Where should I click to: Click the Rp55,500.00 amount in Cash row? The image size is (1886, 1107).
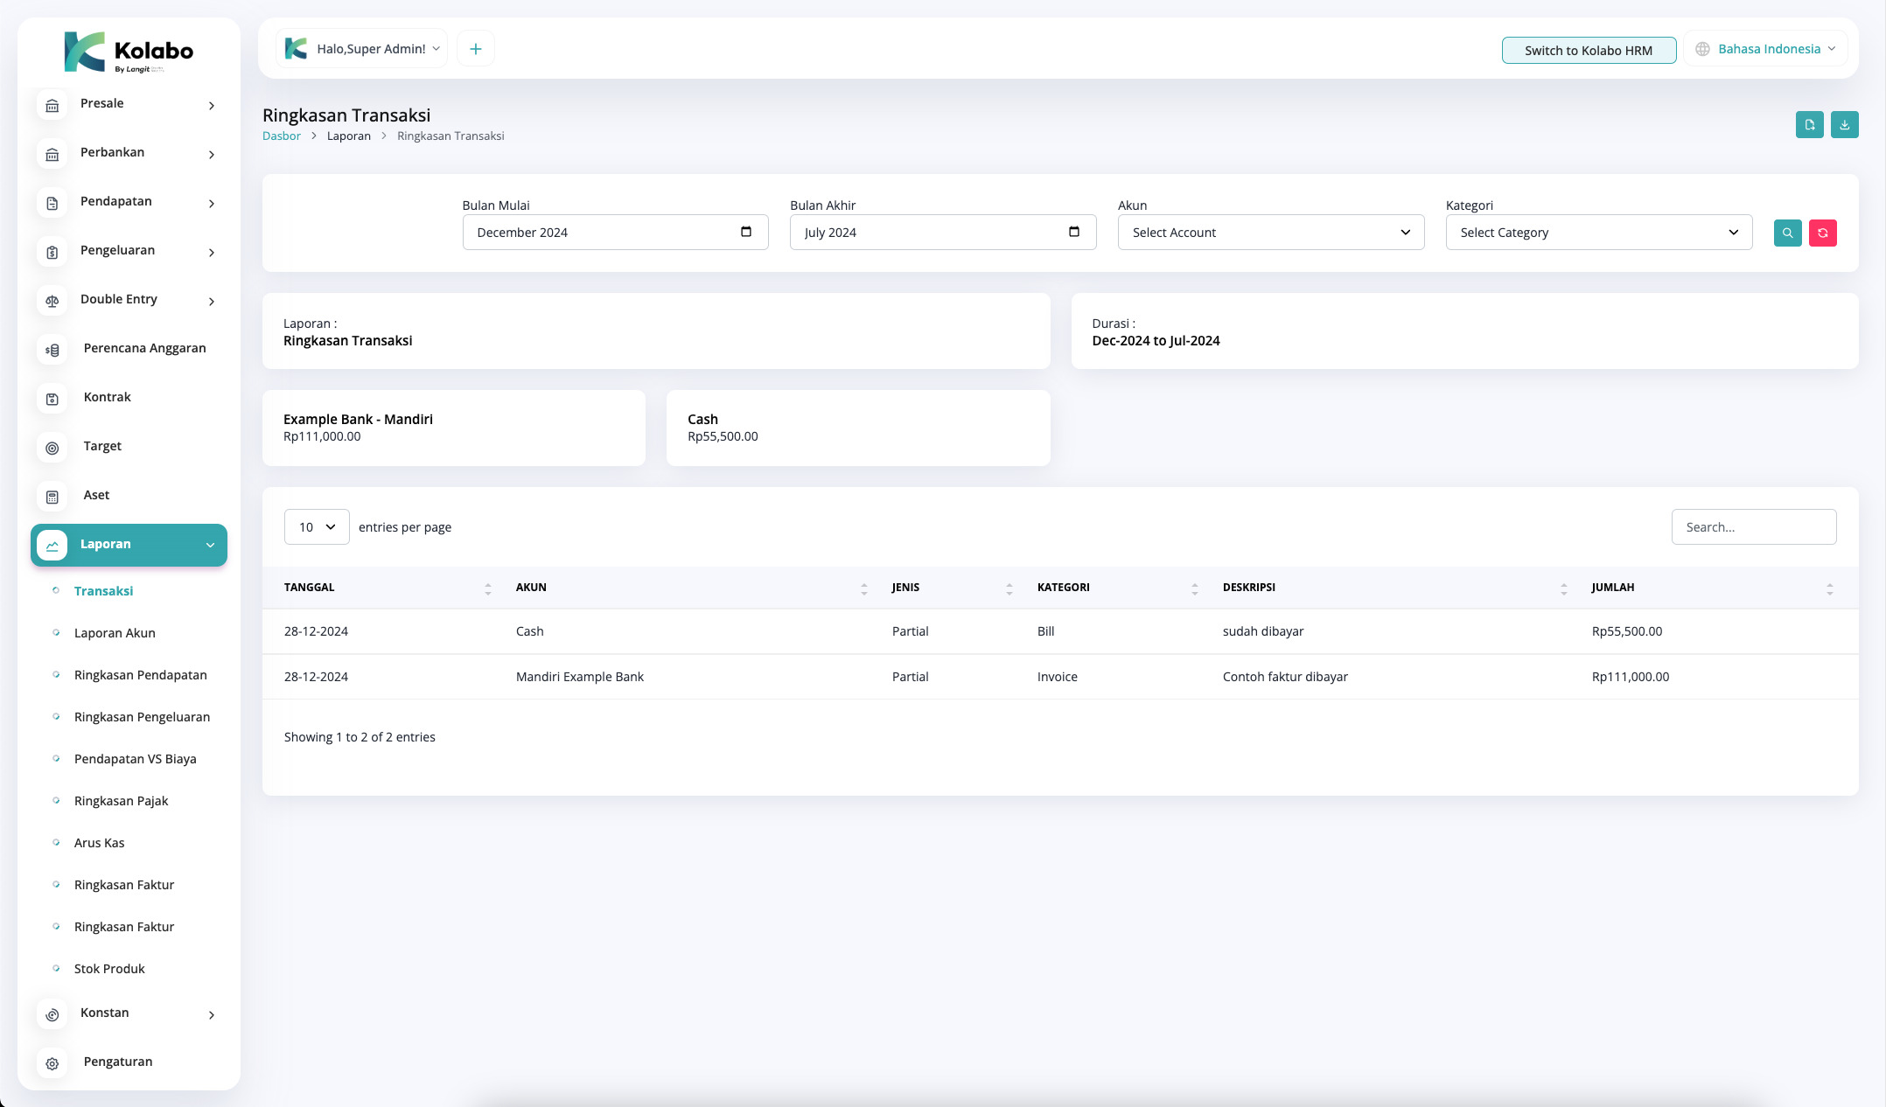[x=1627, y=631]
